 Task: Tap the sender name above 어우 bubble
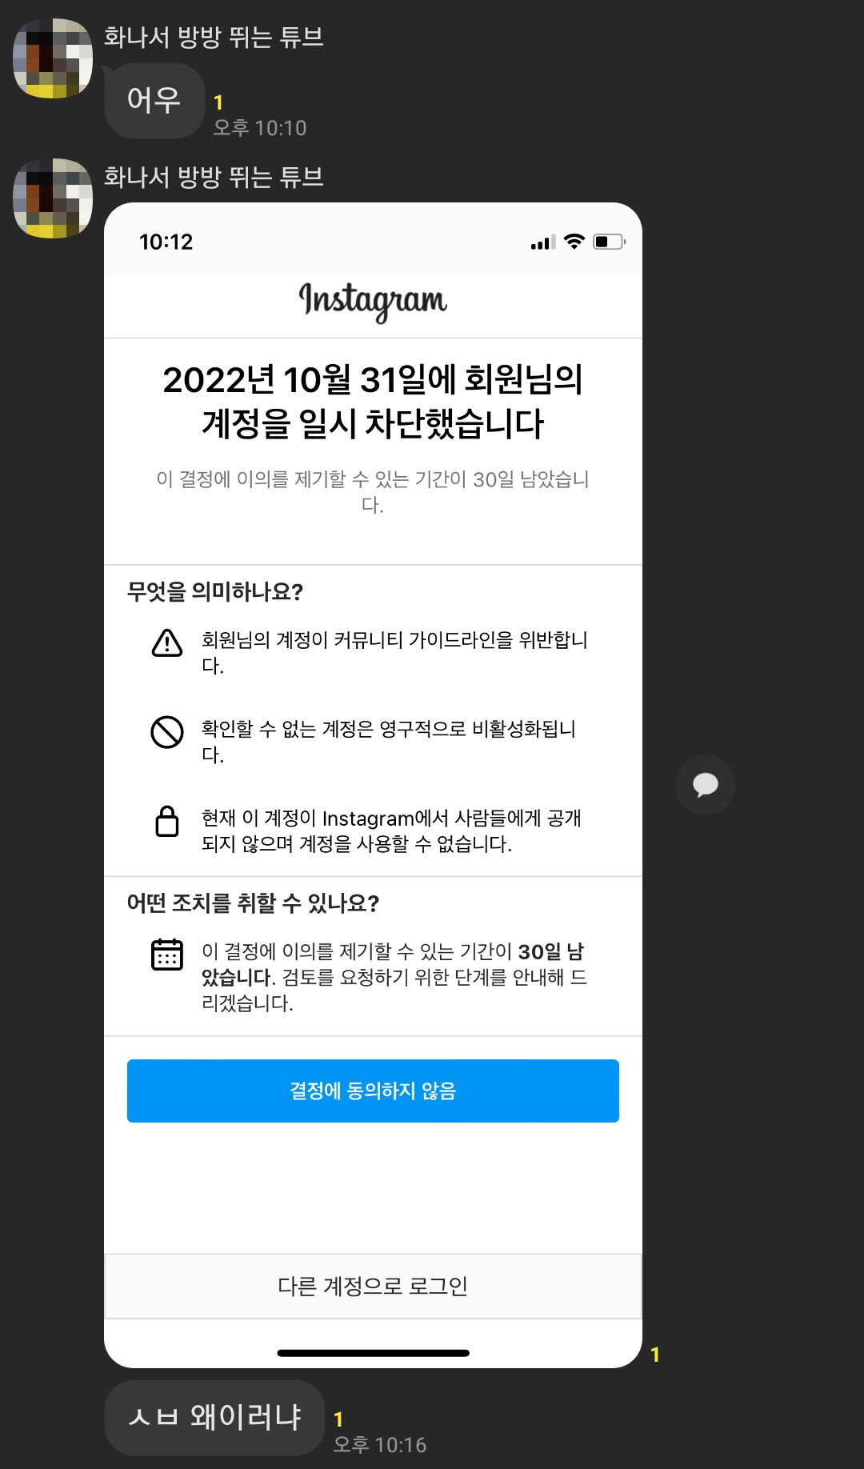pyautogui.click(x=214, y=37)
